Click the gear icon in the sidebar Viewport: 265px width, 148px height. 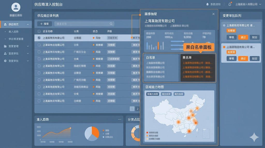(5, 61)
